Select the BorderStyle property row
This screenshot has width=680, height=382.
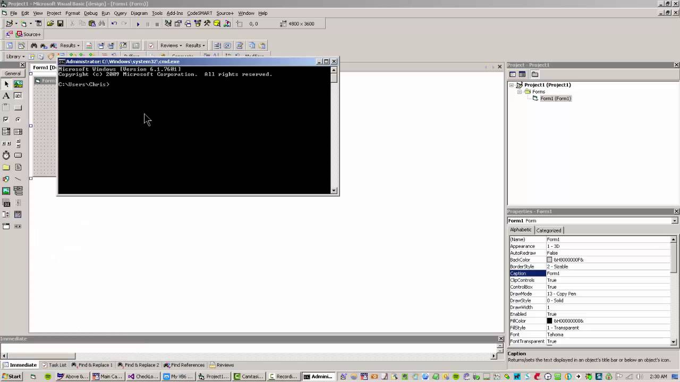click(x=590, y=266)
